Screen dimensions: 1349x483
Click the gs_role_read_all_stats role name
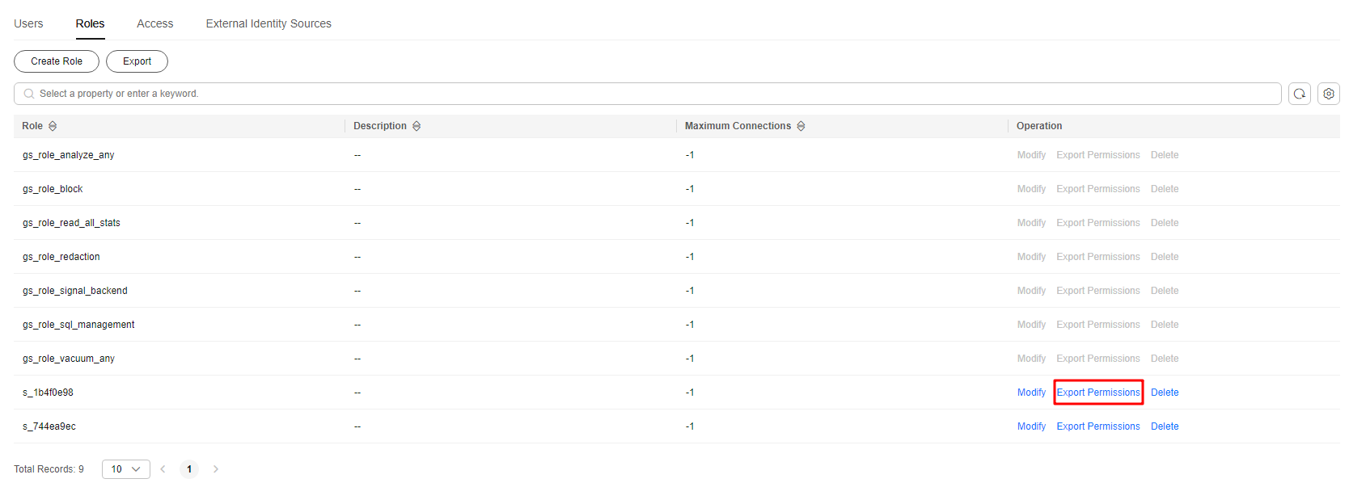pos(71,223)
